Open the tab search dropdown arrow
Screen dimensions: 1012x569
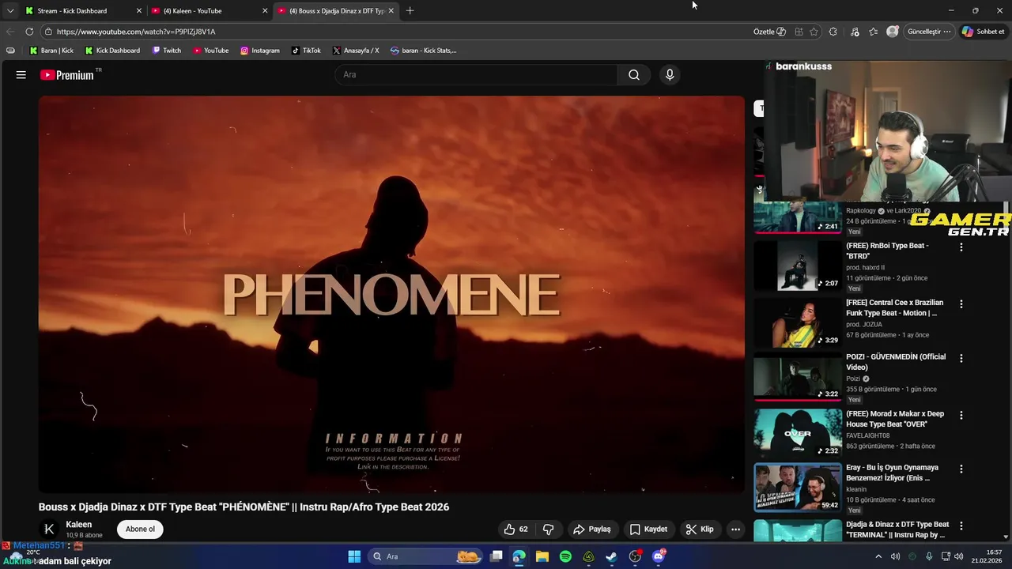click(x=10, y=11)
